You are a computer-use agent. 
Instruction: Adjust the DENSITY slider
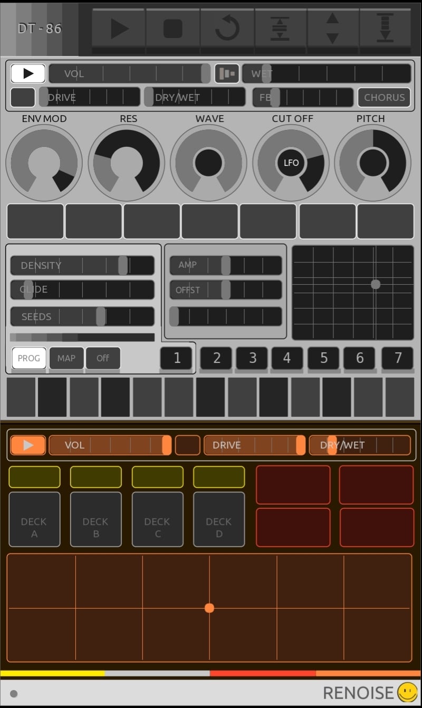point(82,265)
